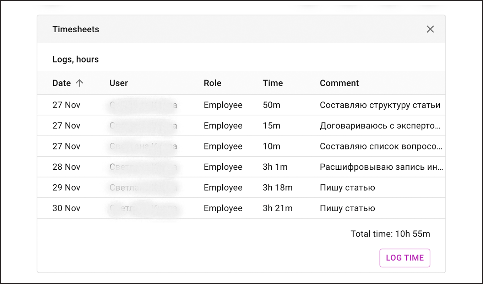Open the 3h 21m time entry
Viewport: 483px width, 284px height.
pos(278,208)
